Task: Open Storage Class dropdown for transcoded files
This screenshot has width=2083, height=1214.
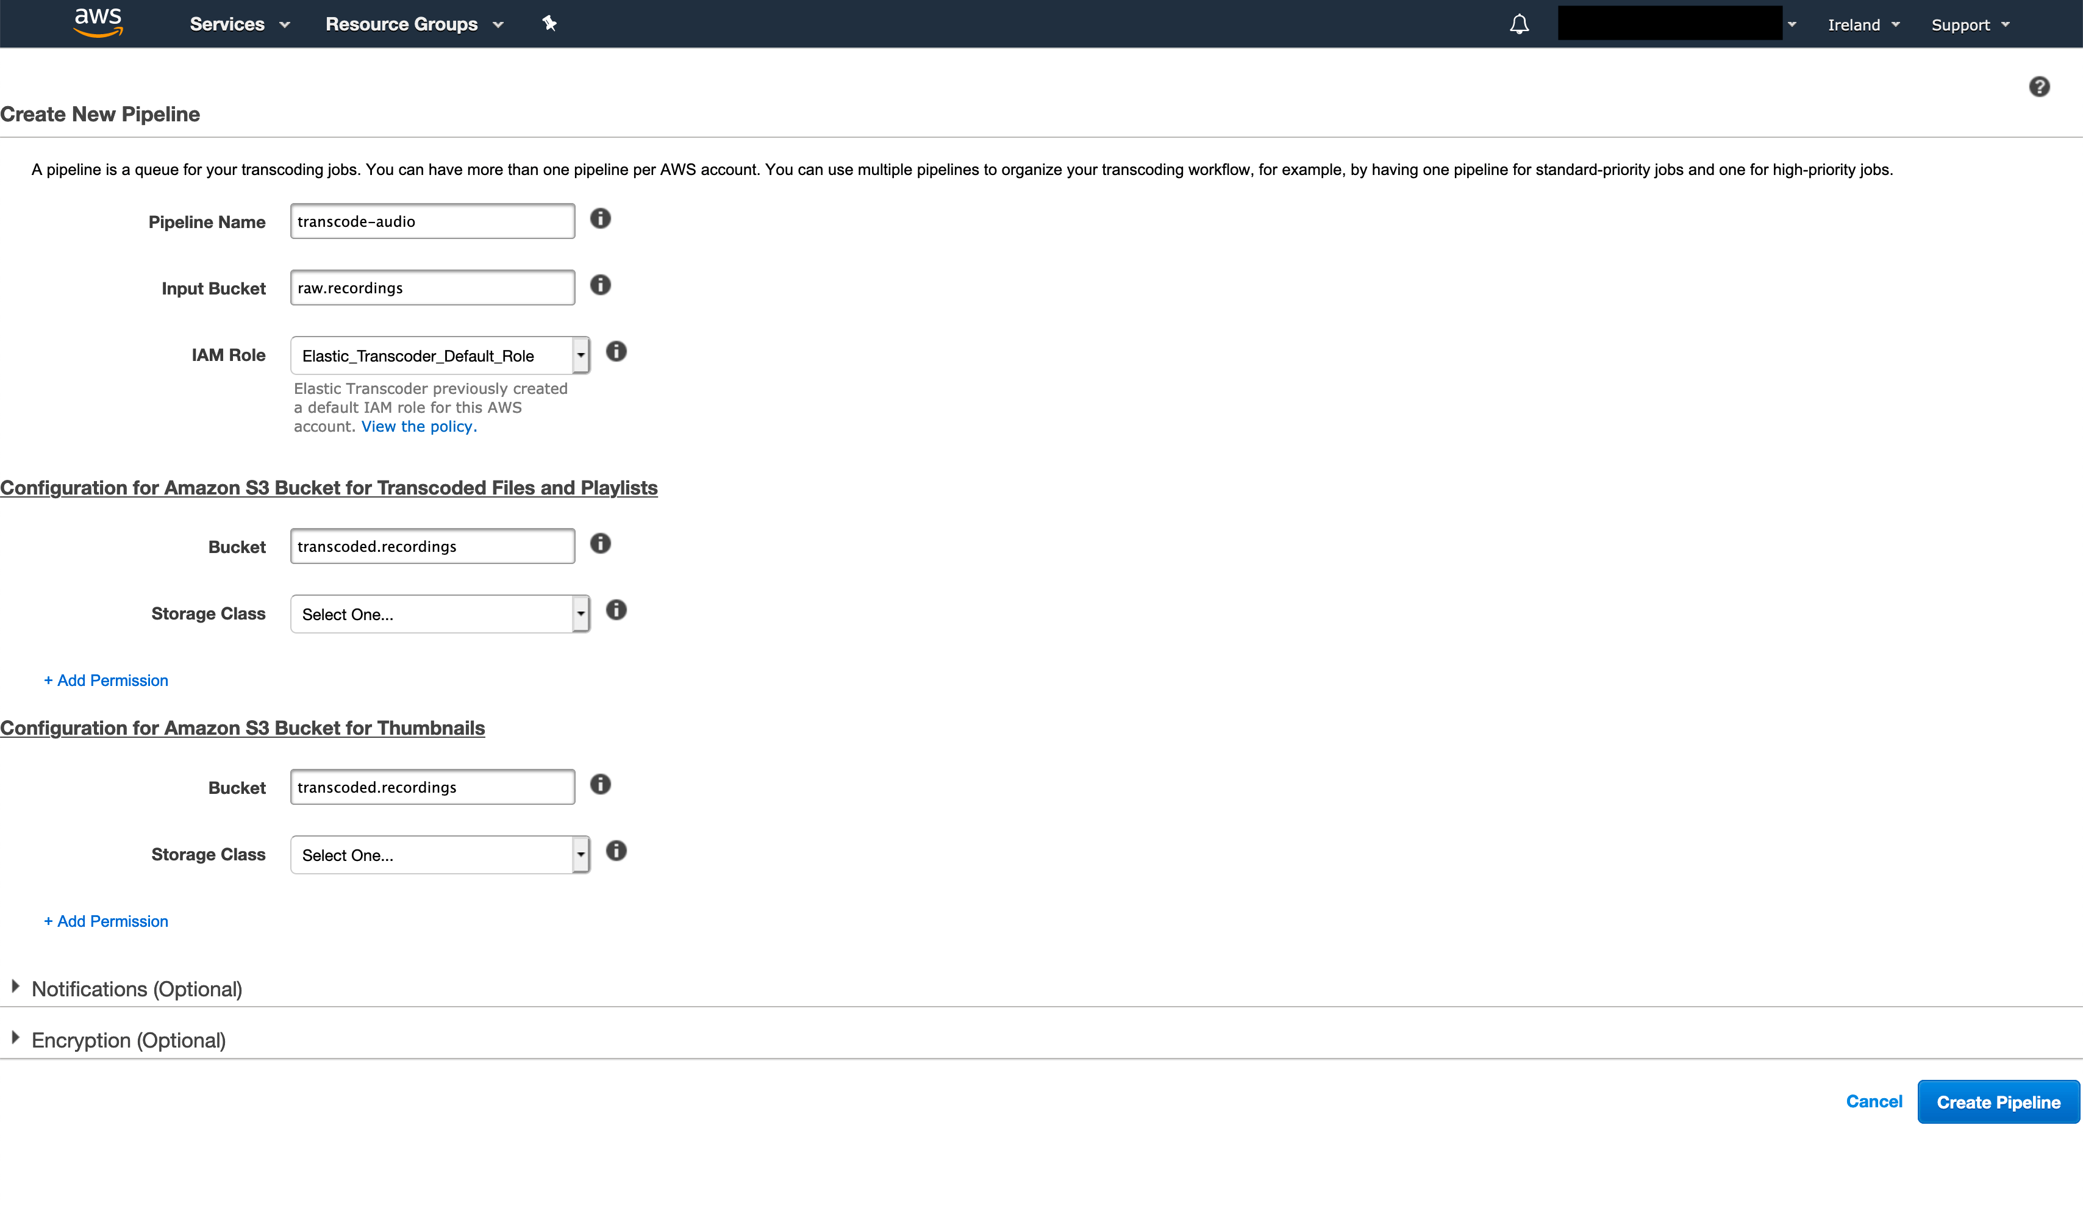Action: 440,614
